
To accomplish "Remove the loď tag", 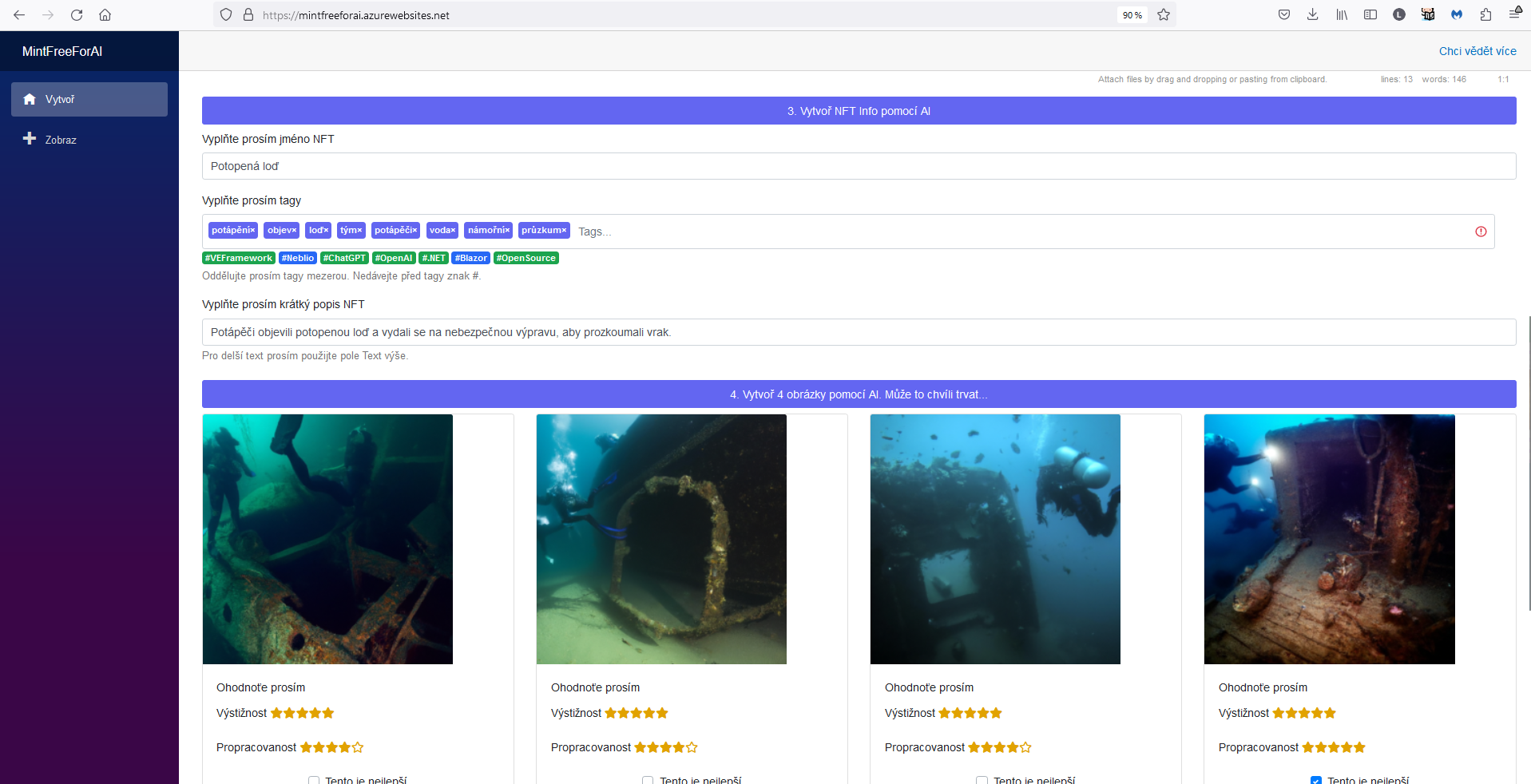I will pos(327,231).
